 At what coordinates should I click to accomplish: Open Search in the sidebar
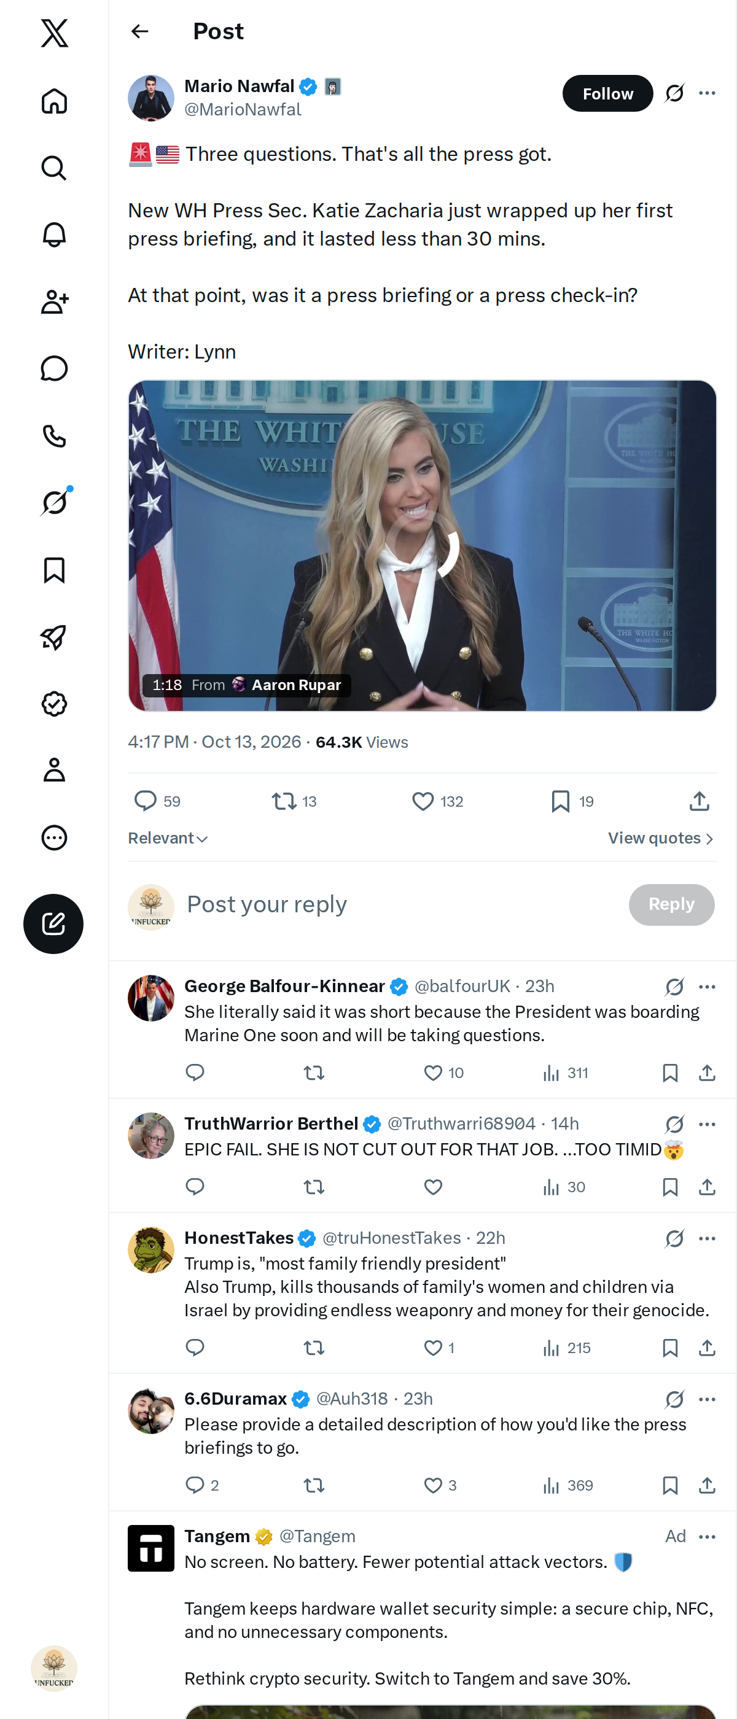click(x=54, y=168)
